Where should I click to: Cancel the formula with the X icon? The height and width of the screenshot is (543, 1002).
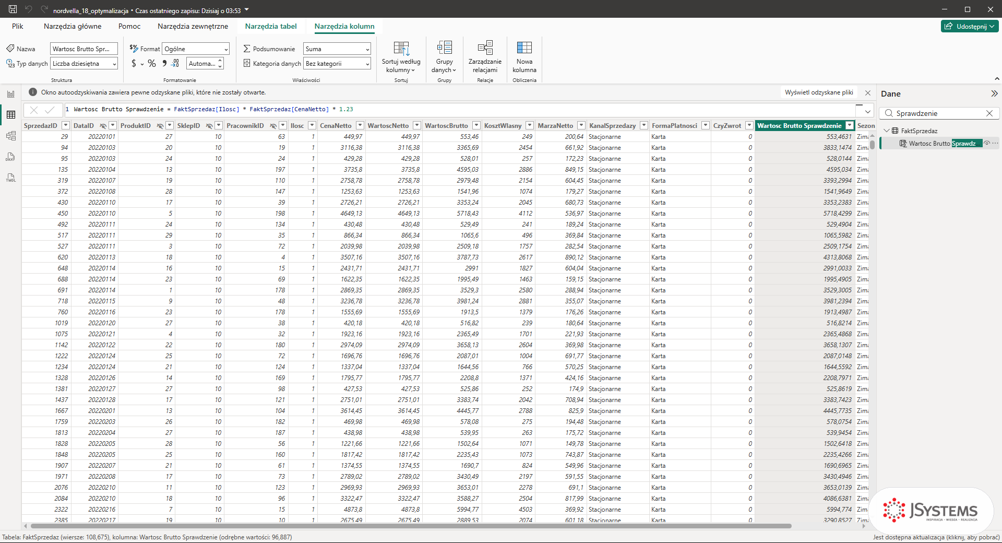[34, 110]
